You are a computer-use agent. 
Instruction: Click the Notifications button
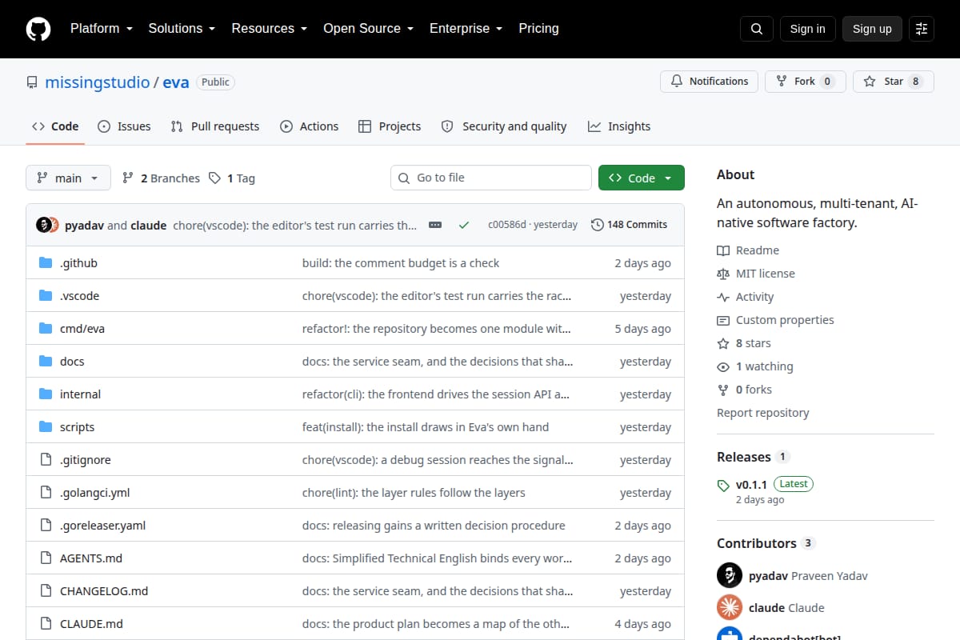[x=709, y=82]
